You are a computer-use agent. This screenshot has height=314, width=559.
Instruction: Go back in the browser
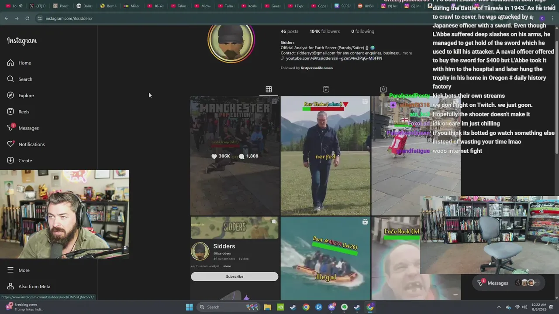[x=6, y=18]
